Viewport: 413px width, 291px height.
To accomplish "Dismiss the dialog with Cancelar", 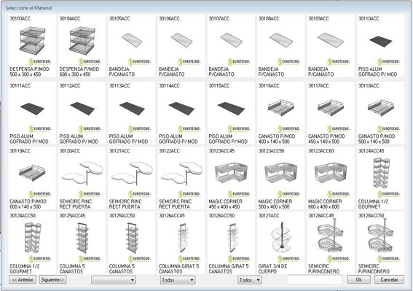I will click(389, 279).
